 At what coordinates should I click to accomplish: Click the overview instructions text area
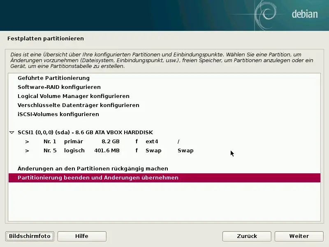(164, 60)
